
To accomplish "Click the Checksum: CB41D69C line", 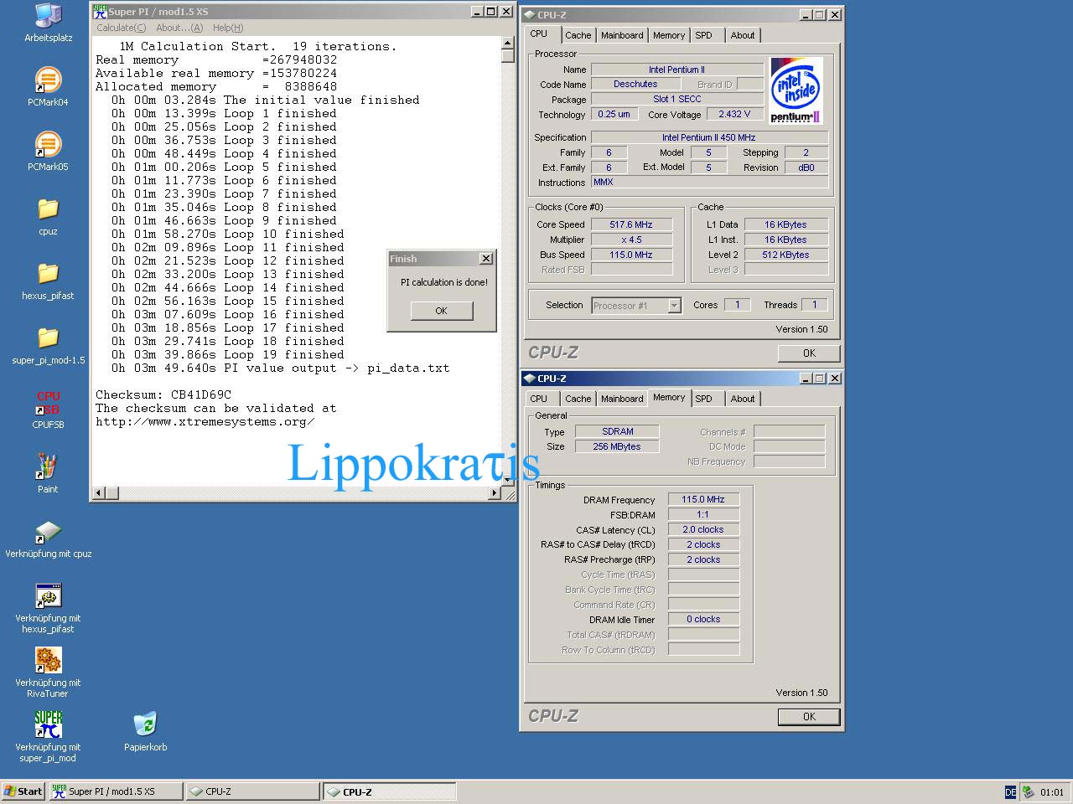I will pyautogui.click(x=163, y=394).
